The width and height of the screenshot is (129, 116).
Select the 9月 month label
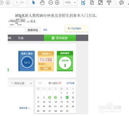point(40,83)
